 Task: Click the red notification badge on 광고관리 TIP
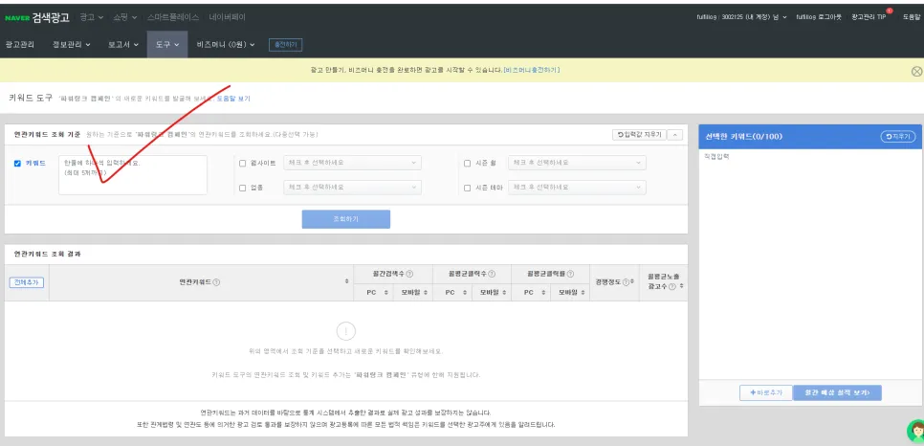tap(890, 11)
